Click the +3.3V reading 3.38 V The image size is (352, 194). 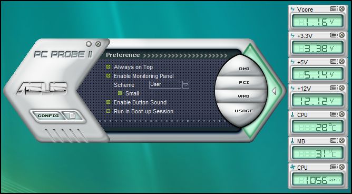pos(317,47)
